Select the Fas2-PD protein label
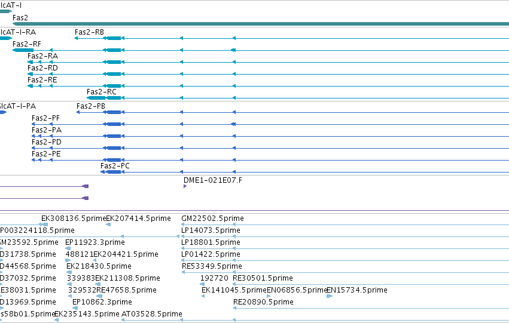The image size is (509, 323). pyautogui.click(x=47, y=142)
